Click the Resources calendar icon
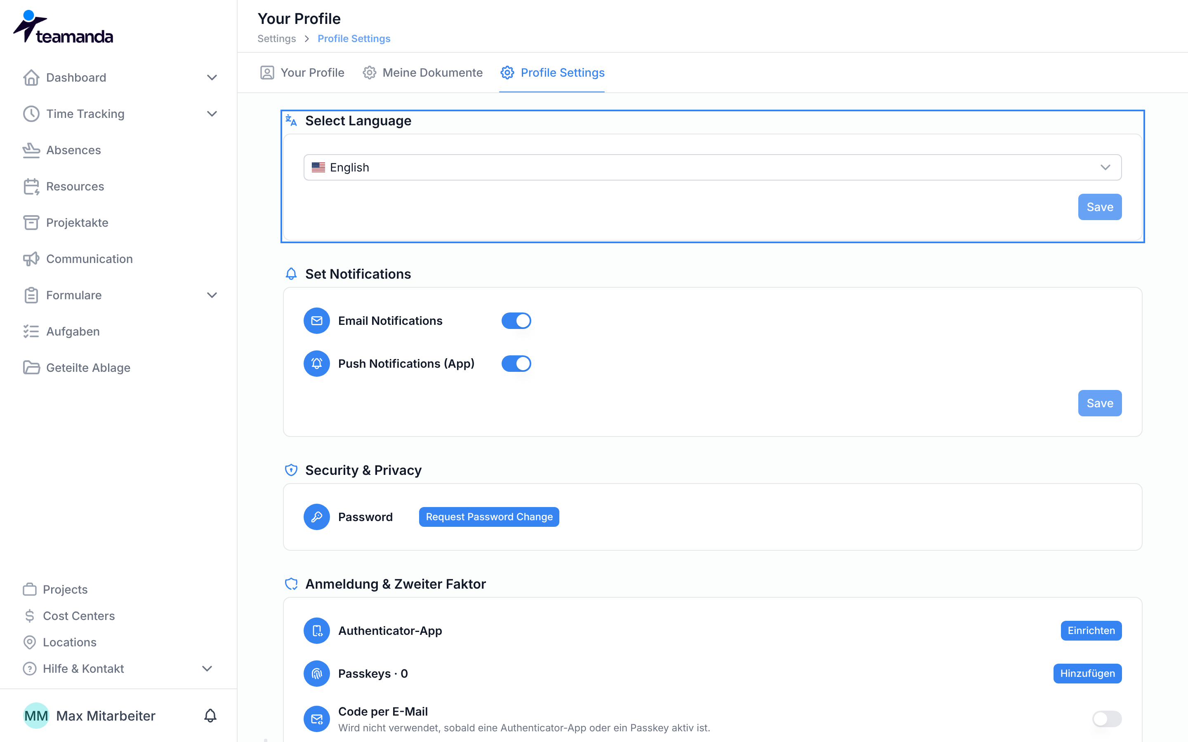This screenshot has height=742, width=1188. 31,186
